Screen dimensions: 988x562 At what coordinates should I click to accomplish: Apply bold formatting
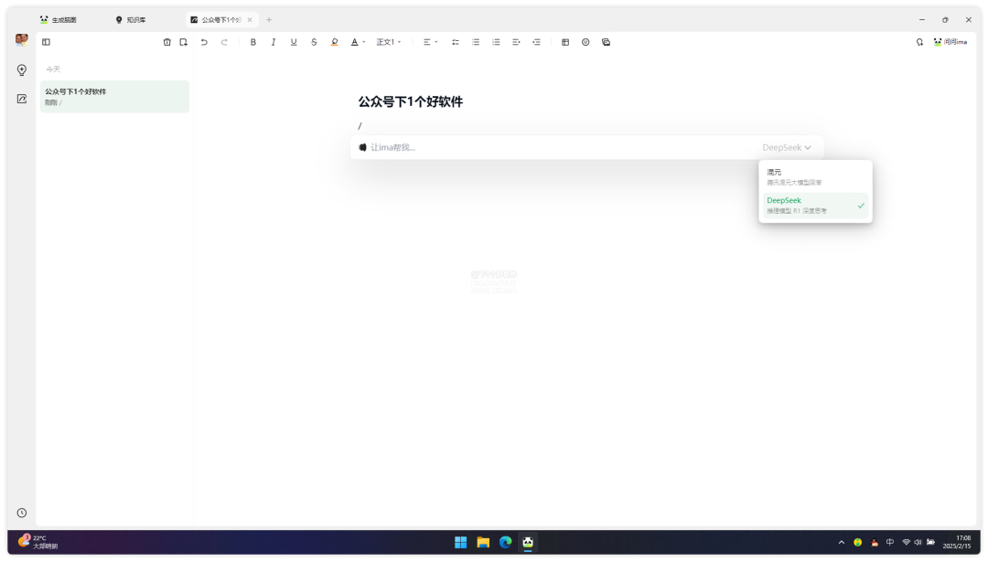tap(253, 42)
